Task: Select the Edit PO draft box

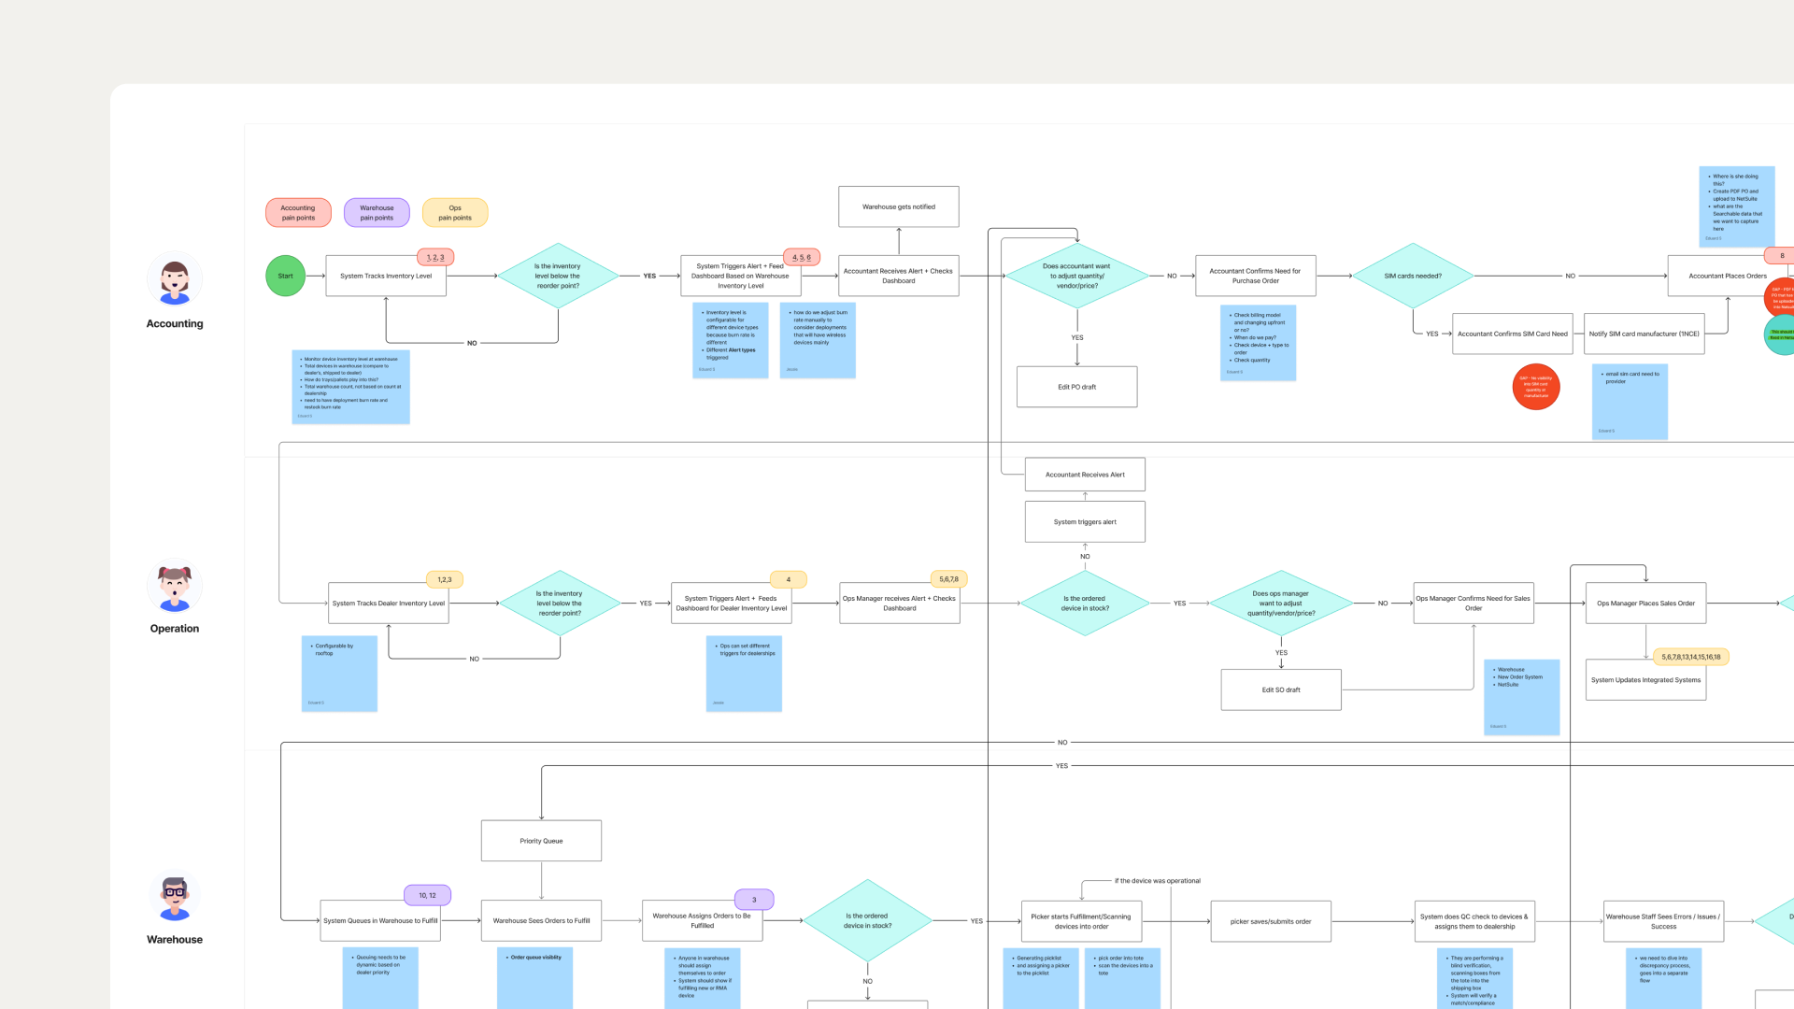Action: point(1076,387)
